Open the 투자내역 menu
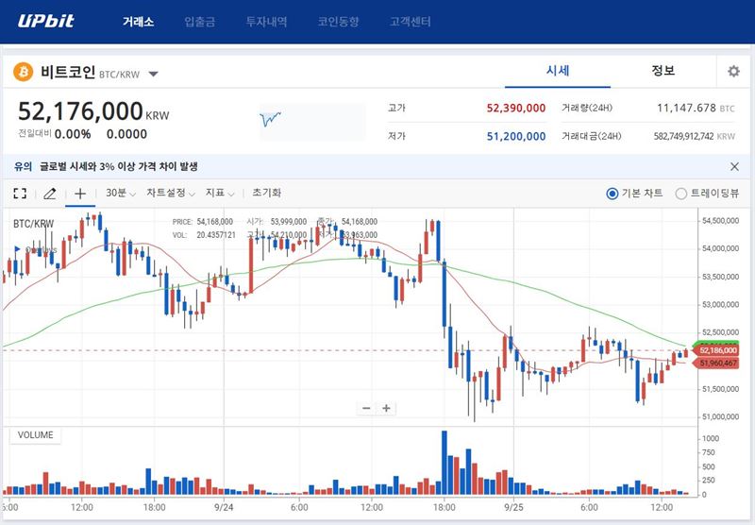The width and height of the screenshot is (755, 525). (266, 22)
